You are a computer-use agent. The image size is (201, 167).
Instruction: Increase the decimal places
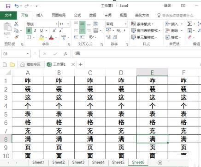[x=108, y=37]
